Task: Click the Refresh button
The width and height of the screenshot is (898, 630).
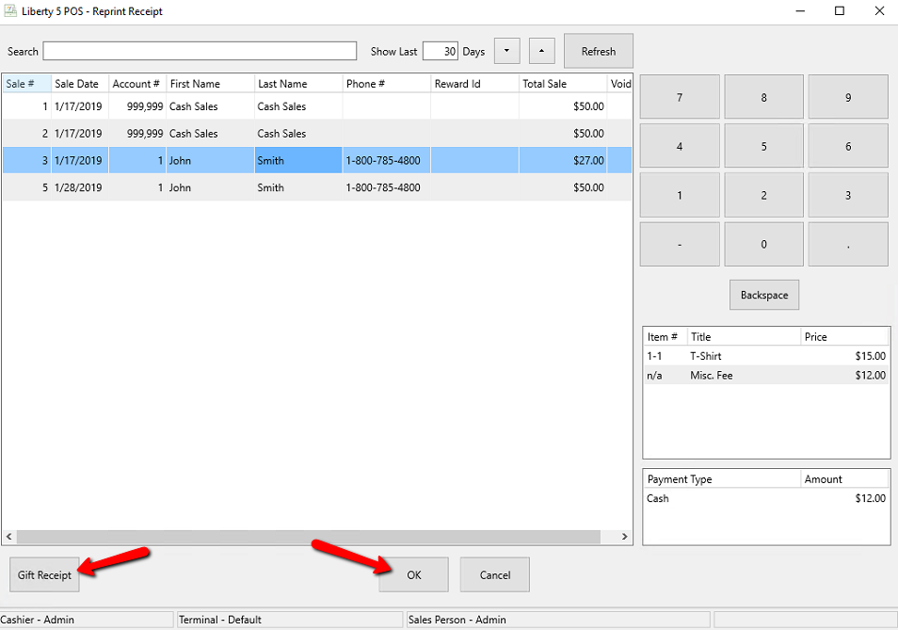Action: [599, 51]
